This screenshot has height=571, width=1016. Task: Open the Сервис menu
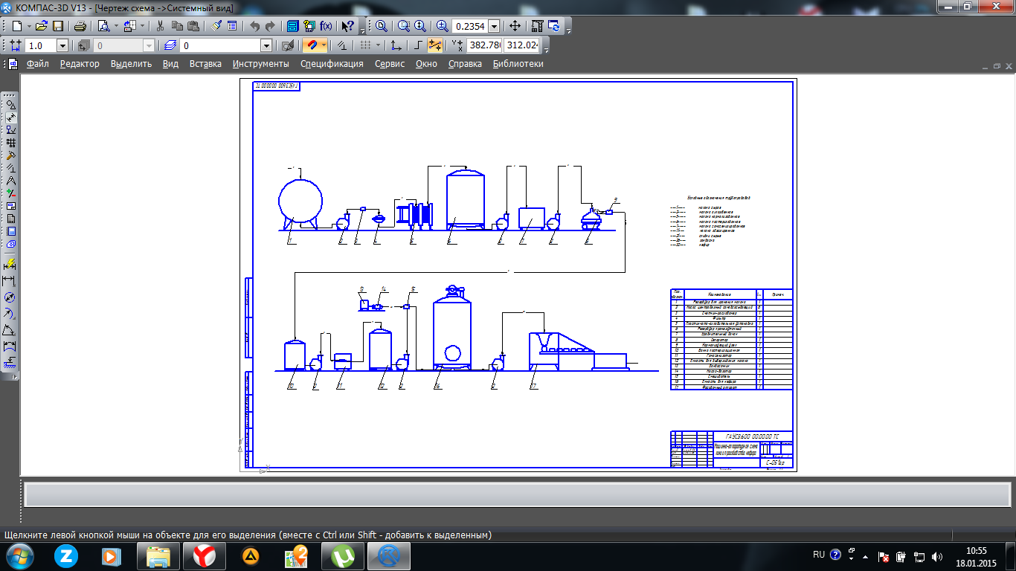[390, 64]
